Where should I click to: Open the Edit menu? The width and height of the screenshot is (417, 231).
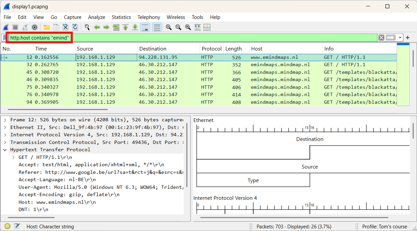click(x=22, y=17)
